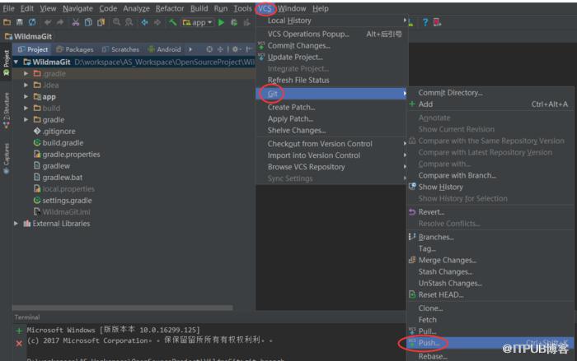Switch to the Packages view tab
The image size is (577, 361).
click(x=75, y=49)
